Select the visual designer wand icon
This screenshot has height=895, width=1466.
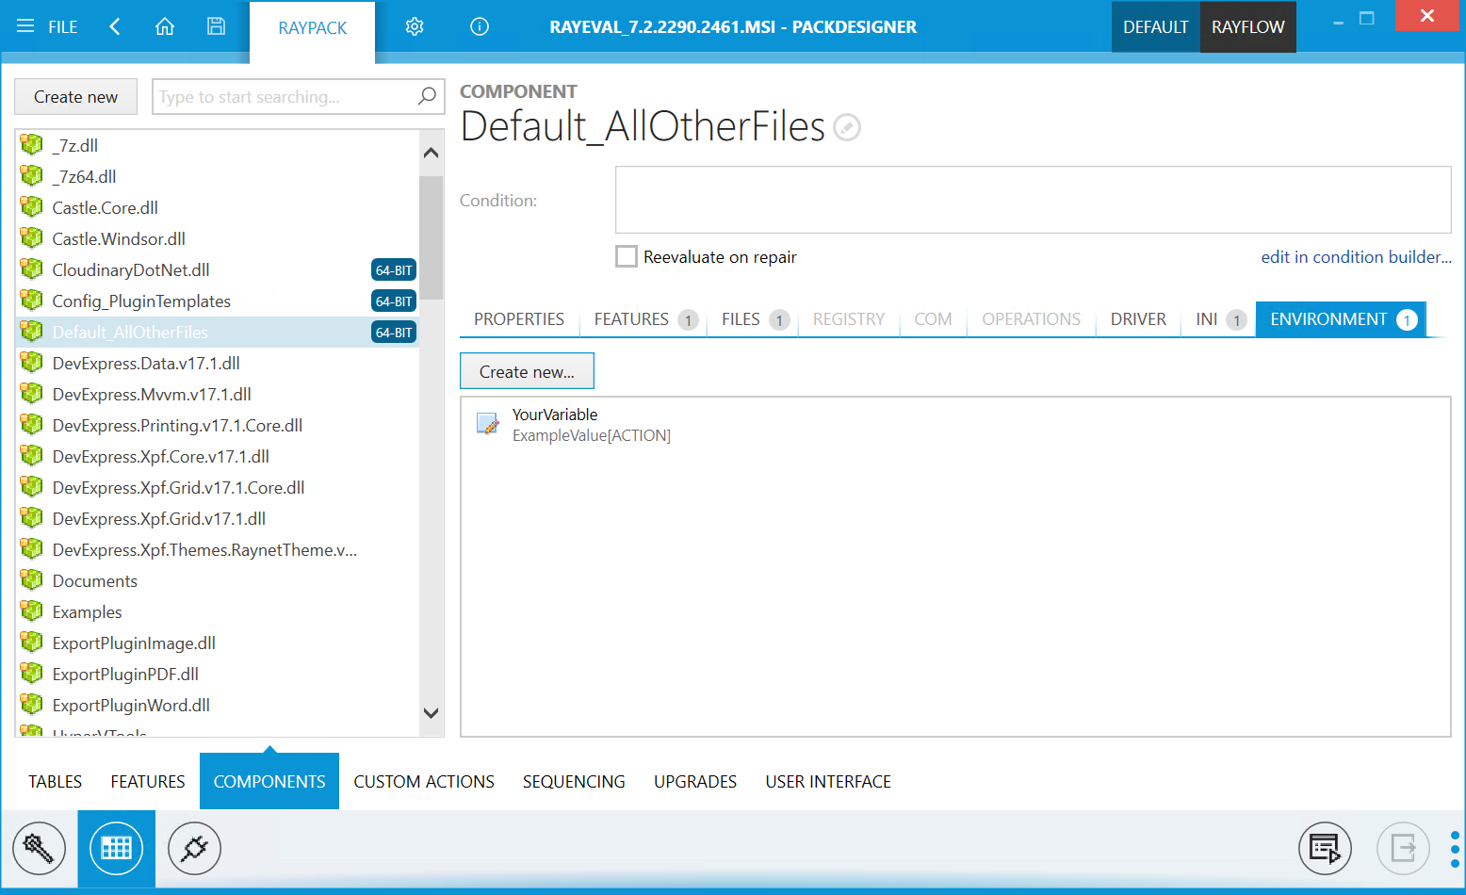coord(39,848)
